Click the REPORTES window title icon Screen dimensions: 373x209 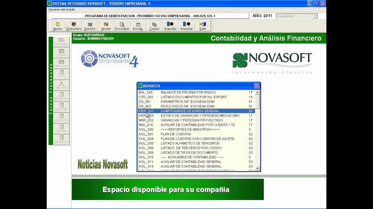(x=140, y=86)
